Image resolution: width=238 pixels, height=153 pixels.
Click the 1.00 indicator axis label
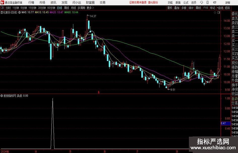point(227,98)
